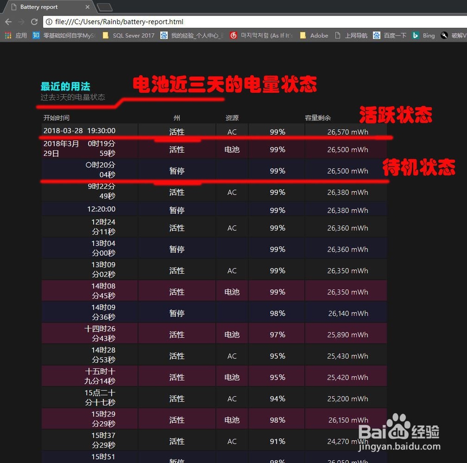The width and height of the screenshot is (467, 463).
Task: Click the address bar URL field
Action: (x=140, y=22)
